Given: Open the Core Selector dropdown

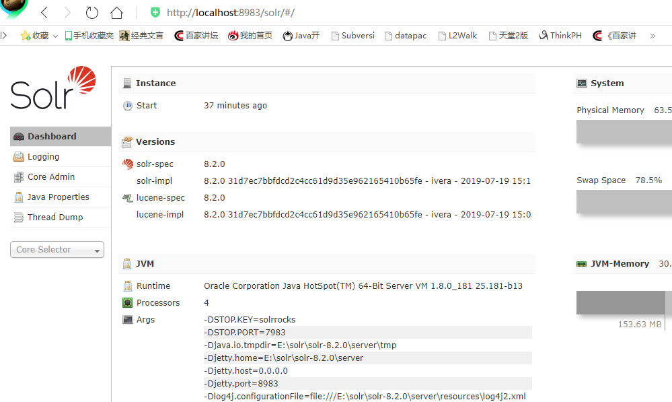Looking at the screenshot, I should click(x=57, y=250).
